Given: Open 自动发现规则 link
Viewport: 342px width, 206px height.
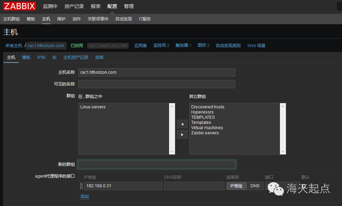Looking at the screenshot, I should 228,46.
